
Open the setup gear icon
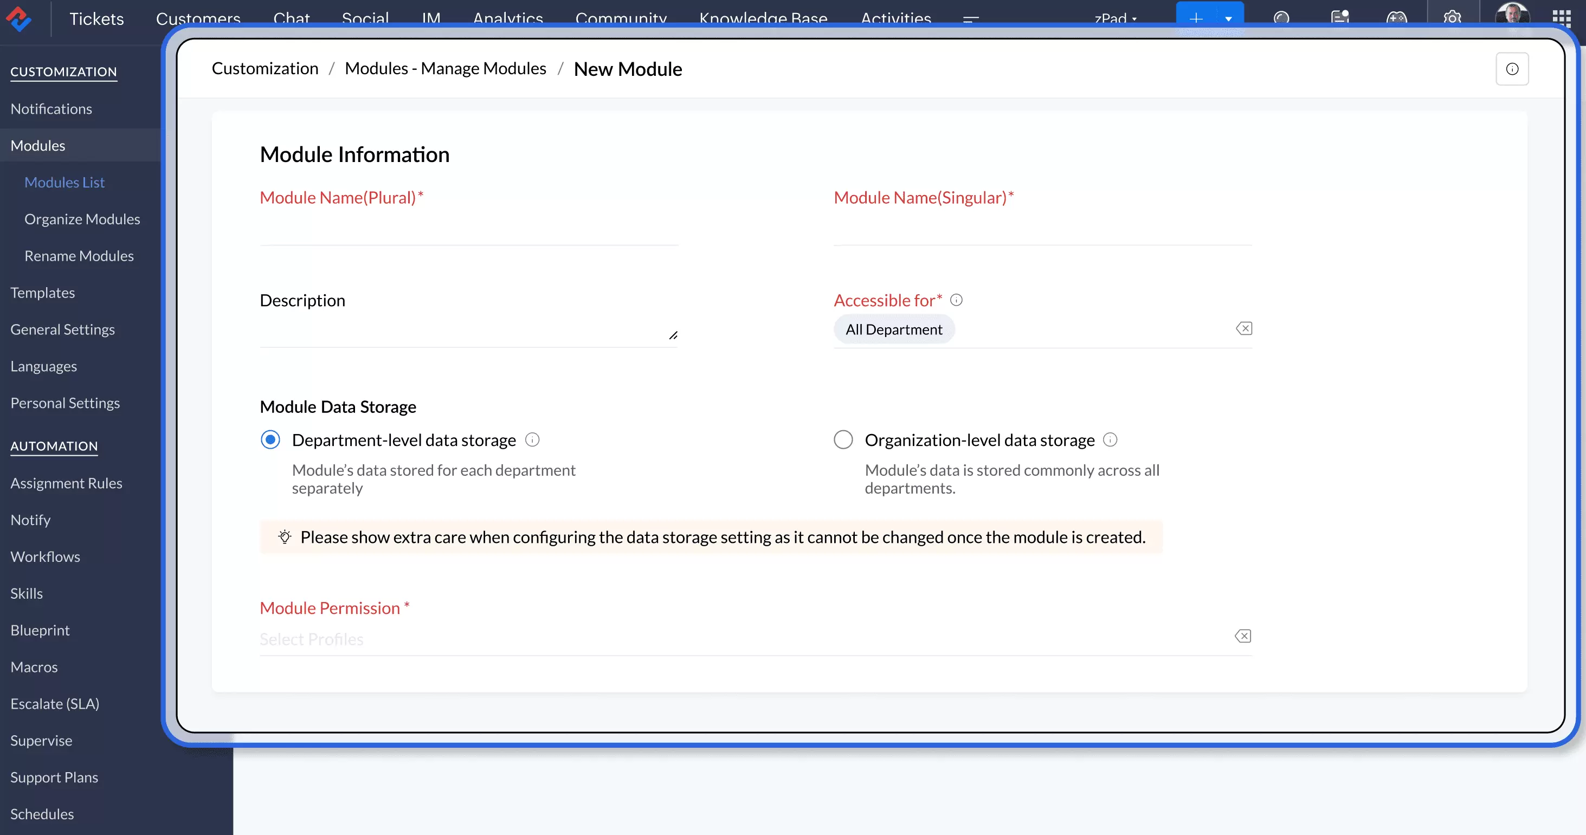point(1452,18)
